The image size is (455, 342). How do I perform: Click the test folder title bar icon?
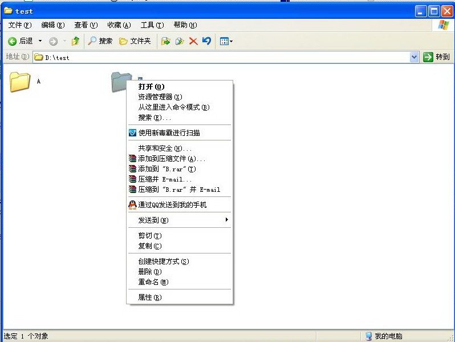[x=9, y=11]
